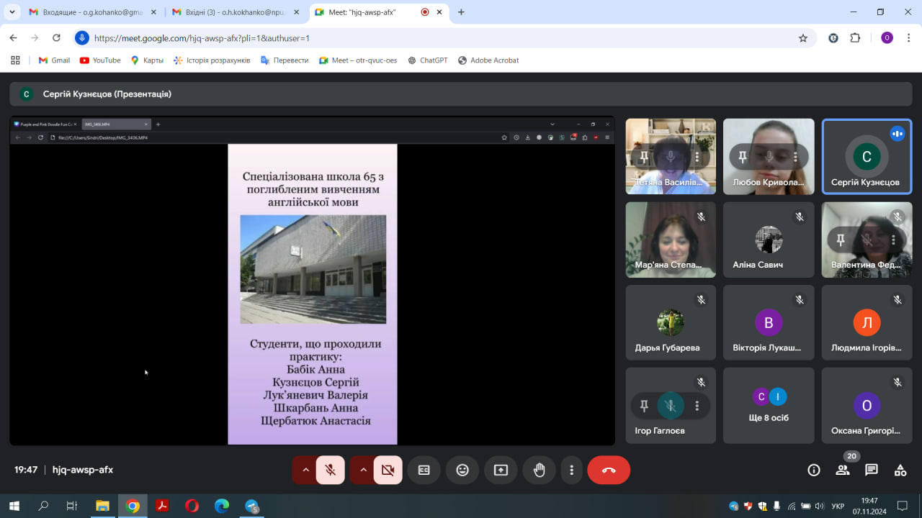Go back in browser history

tap(13, 38)
